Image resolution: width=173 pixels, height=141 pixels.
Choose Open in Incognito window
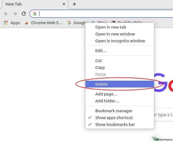click(x=120, y=41)
